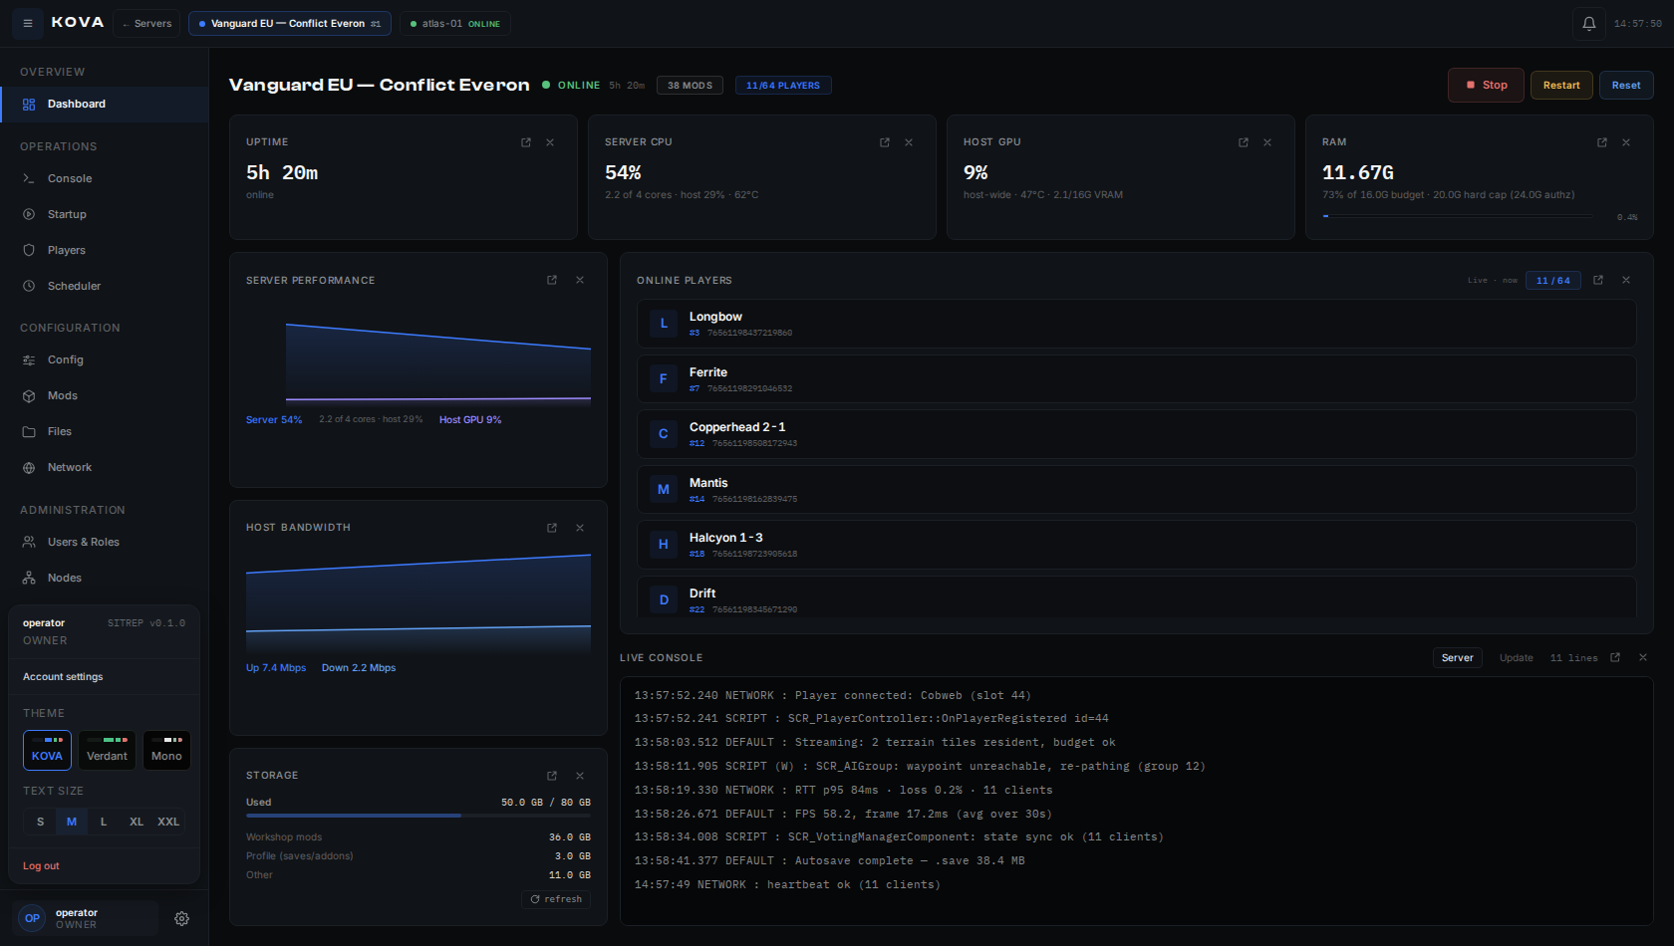
Task: Stop the server
Action: pyautogui.click(x=1486, y=85)
